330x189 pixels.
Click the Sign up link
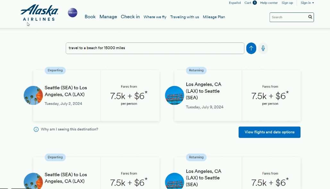tap(287, 3)
